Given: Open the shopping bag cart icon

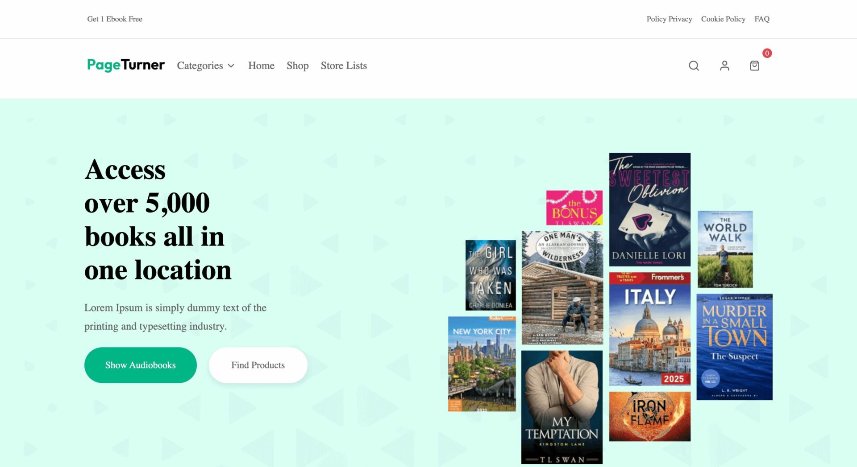Looking at the screenshot, I should pyautogui.click(x=754, y=66).
